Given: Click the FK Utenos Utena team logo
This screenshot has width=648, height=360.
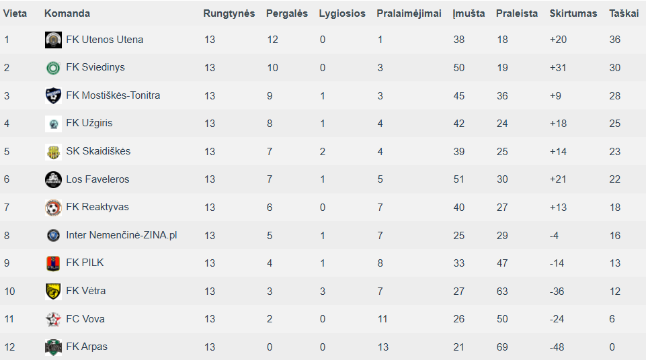Looking at the screenshot, I should click(x=53, y=40).
